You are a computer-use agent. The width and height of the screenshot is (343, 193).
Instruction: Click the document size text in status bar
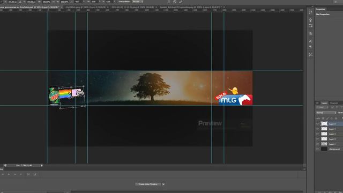(x=24, y=166)
